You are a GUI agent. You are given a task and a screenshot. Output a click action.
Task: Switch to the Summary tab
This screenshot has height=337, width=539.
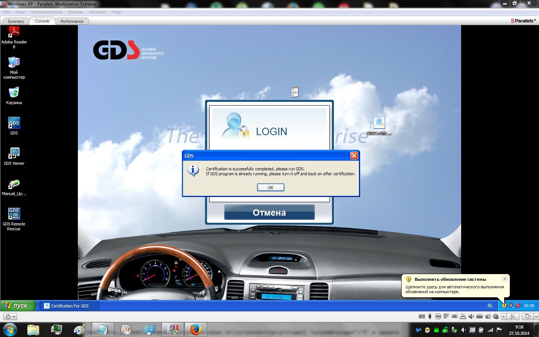(16, 21)
